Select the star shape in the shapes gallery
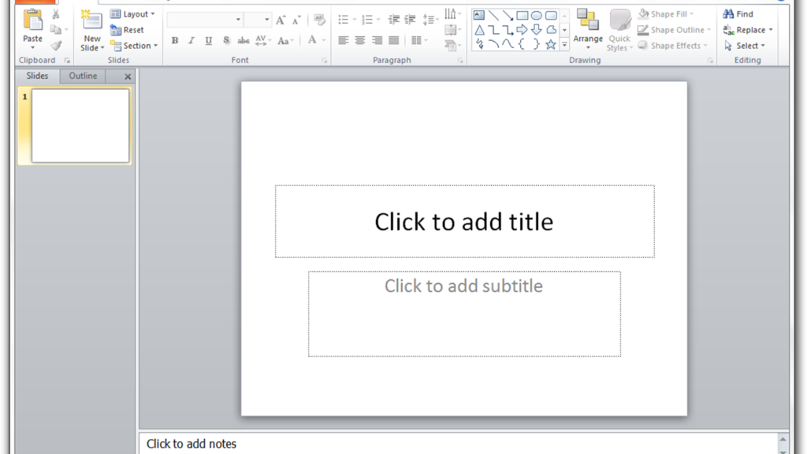Viewport: 807px width, 454px height. click(x=550, y=43)
